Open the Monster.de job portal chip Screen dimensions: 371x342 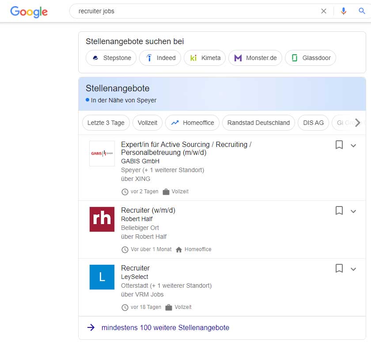(255, 58)
